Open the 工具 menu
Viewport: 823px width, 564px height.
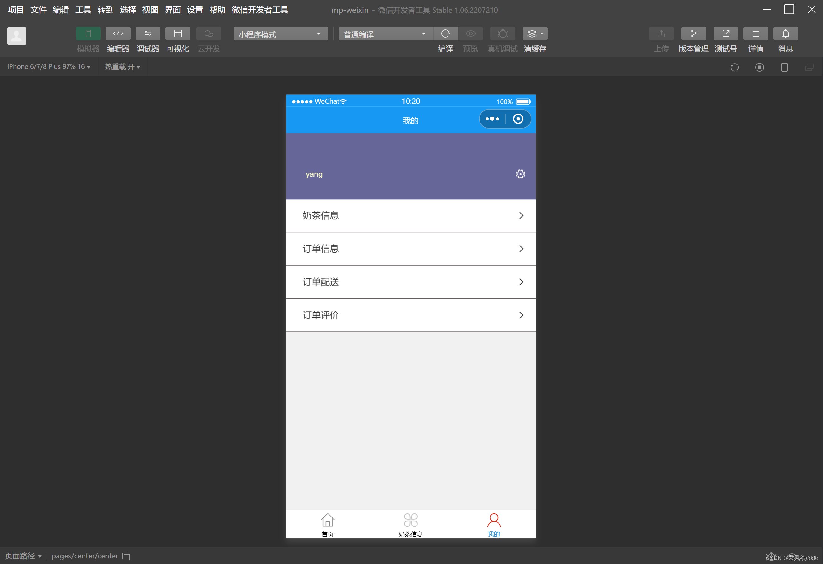pos(83,10)
